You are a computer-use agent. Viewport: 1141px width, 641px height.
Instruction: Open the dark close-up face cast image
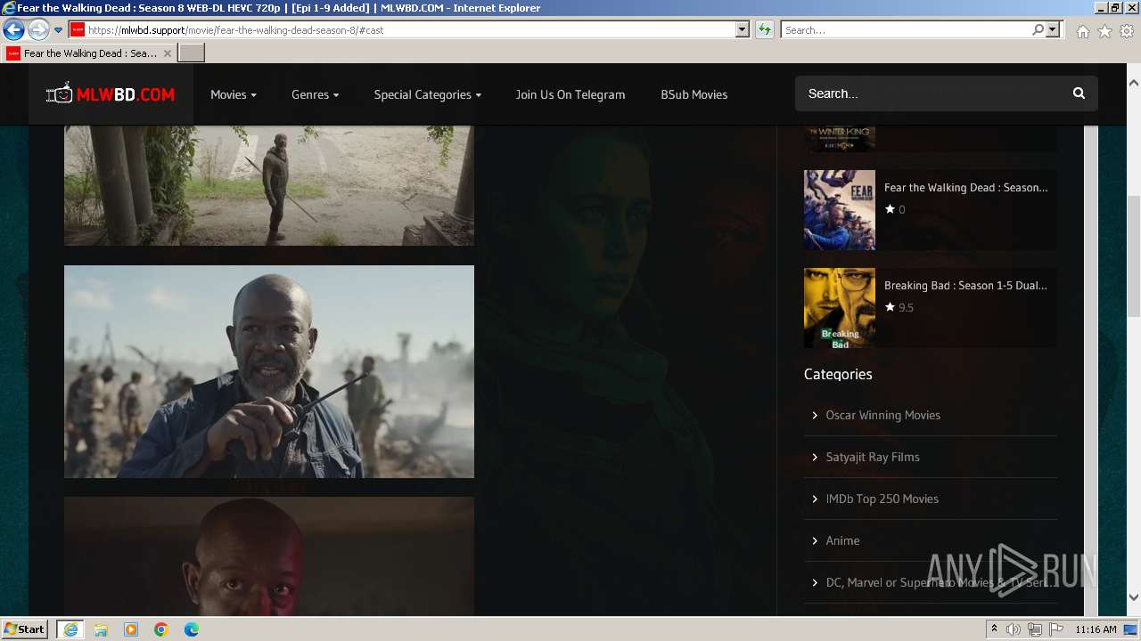click(269, 556)
